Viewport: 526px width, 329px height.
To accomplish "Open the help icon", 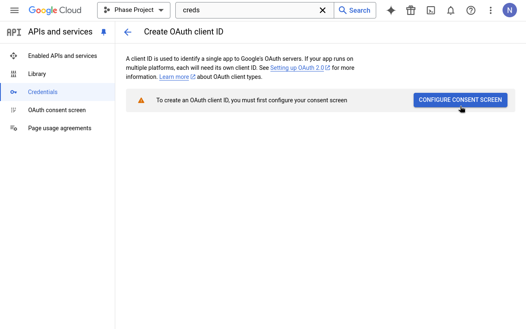I will click(470, 10).
